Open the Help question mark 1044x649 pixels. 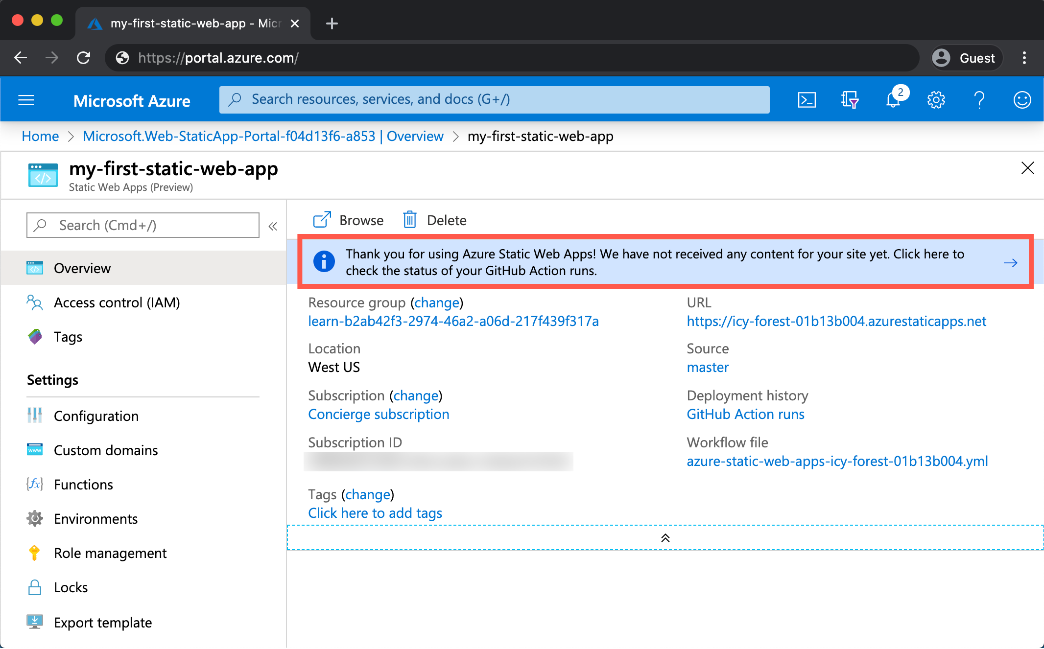pos(979,100)
